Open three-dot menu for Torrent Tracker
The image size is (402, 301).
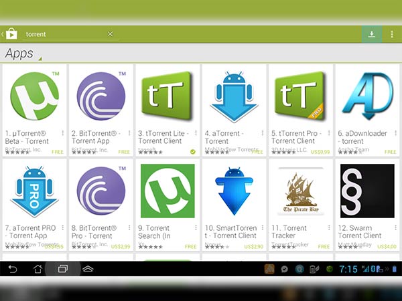[x=330, y=228]
